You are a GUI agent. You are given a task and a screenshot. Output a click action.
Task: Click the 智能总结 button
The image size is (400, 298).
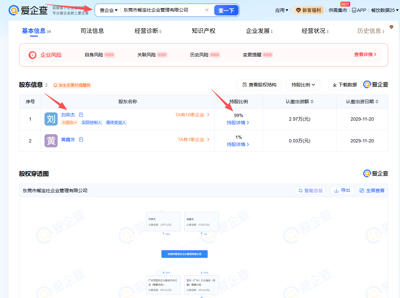point(310,191)
